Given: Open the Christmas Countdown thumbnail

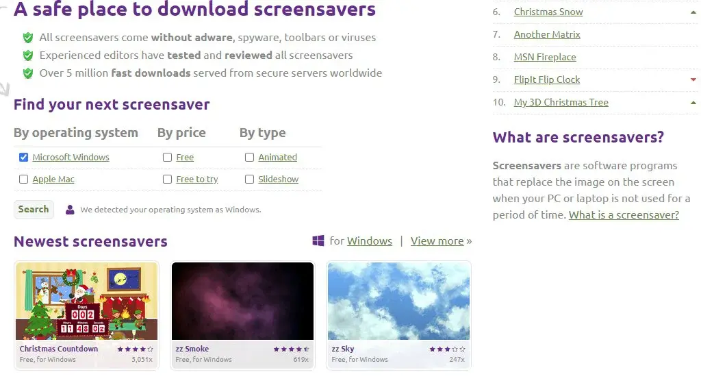Looking at the screenshot, I should coord(86,301).
